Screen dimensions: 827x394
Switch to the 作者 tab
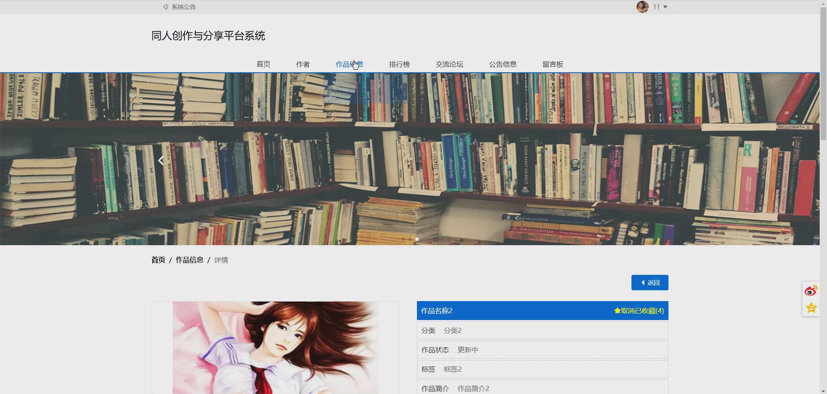point(303,64)
